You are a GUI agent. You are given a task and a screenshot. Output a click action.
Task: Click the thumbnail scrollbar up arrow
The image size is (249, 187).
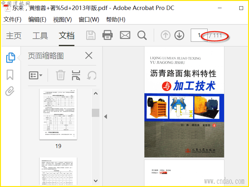96,93
